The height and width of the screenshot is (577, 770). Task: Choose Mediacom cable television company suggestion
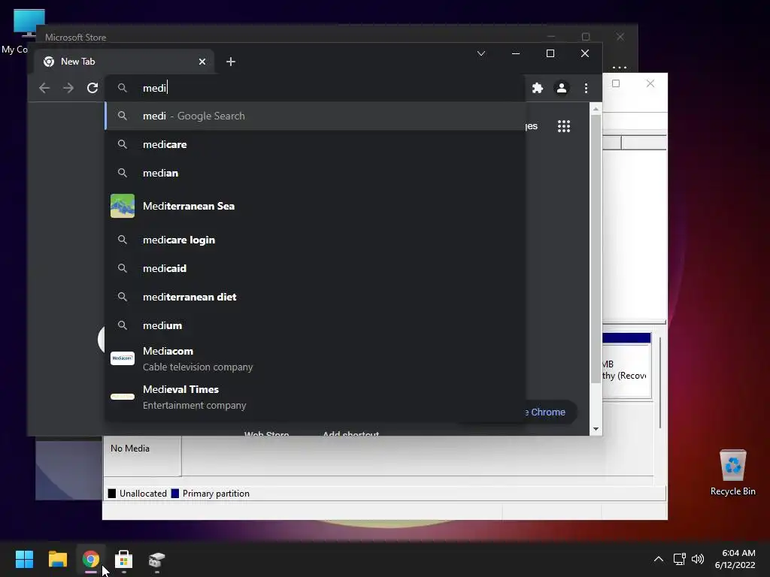315,358
